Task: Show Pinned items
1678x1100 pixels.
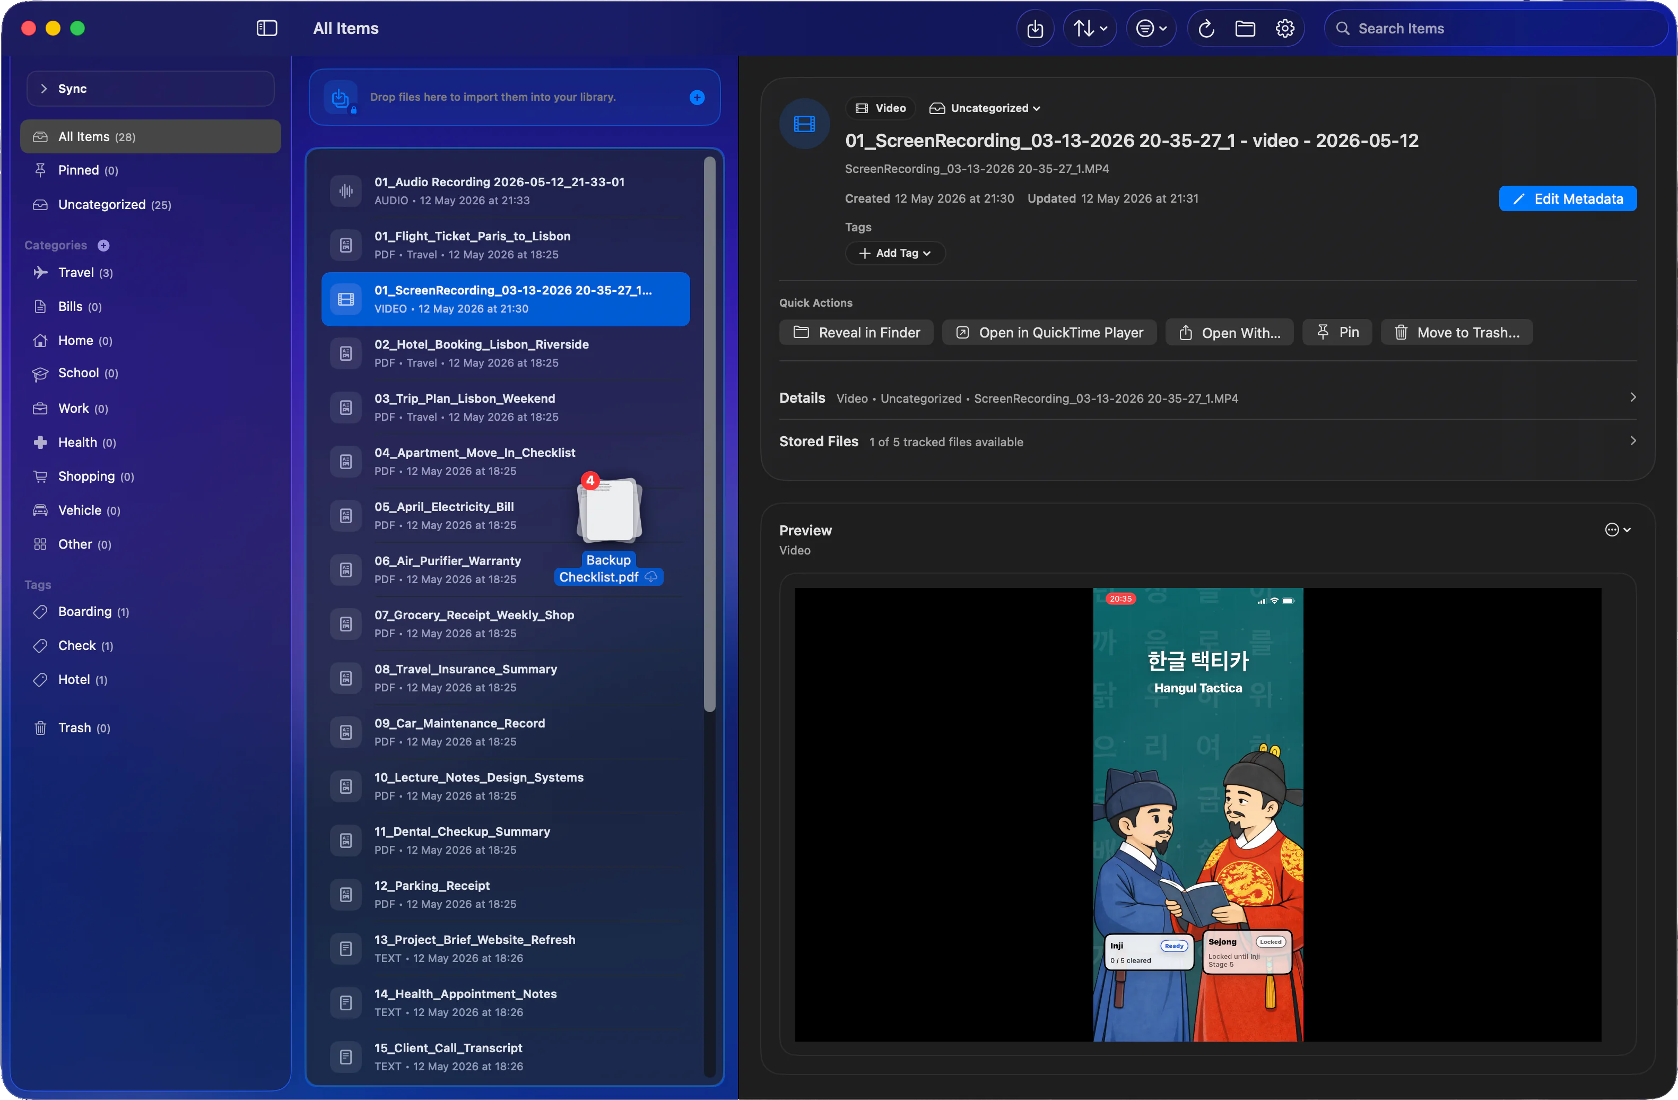Action: click(x=150, y=170)
